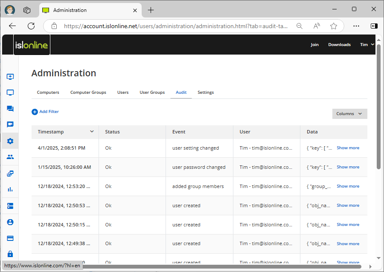Open the users group sidebar icon

pos(10,157)
